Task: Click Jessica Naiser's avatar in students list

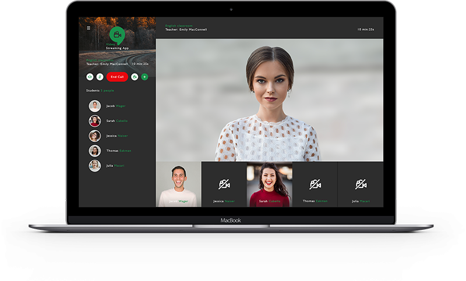Action: 94,136
